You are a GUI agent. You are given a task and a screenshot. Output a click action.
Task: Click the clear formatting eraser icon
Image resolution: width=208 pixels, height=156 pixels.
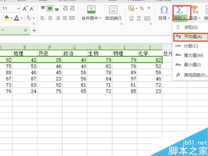(29, 18)
